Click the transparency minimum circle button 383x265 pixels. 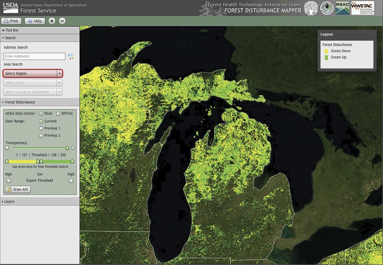[x=7, y=148]
